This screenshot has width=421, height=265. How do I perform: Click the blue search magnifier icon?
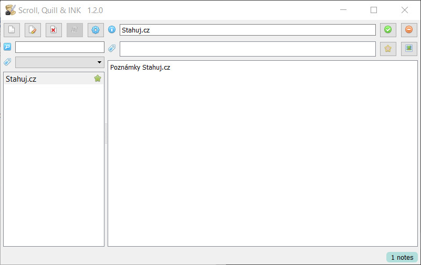[7, 47]
